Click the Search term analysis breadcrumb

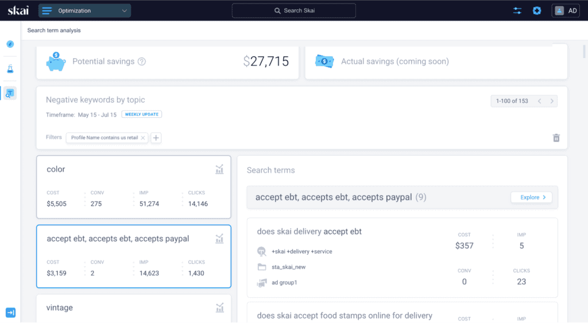click(x=54, y=30)
